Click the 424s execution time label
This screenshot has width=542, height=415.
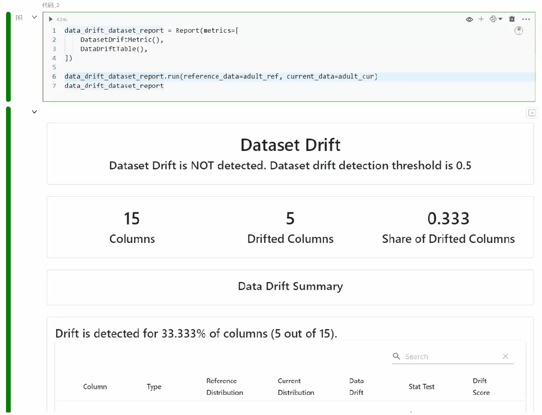pyautogui.click(x=61, y=20)
